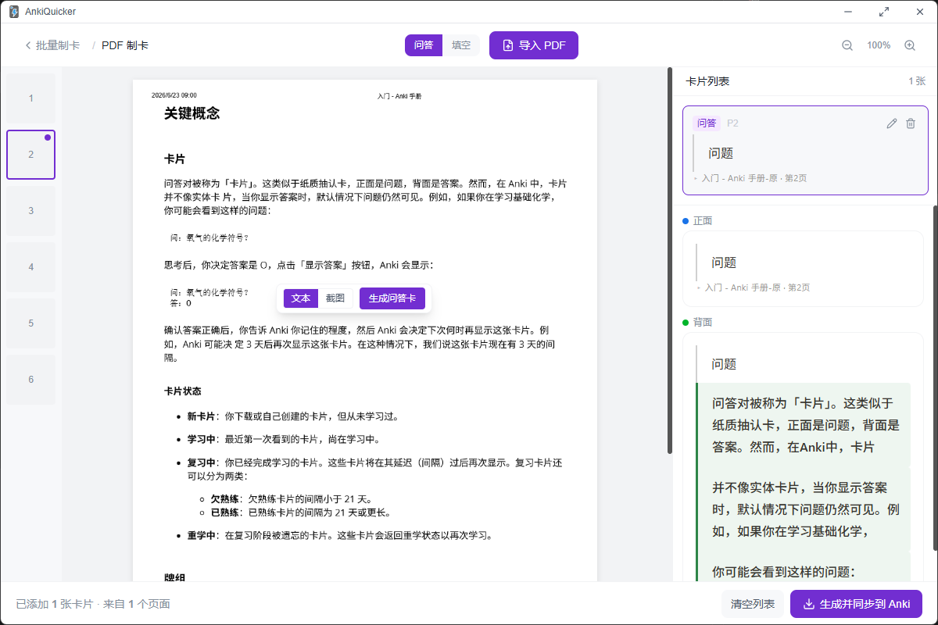This screenshot has height=625, width=938.
Task: Go back using the 批量制卡 chevron
Action: (28, 45)
